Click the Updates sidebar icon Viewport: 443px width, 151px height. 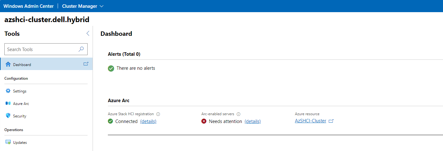(x=8, y=142)
